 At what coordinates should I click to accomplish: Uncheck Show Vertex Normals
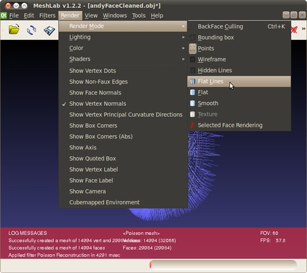point(123,104)
